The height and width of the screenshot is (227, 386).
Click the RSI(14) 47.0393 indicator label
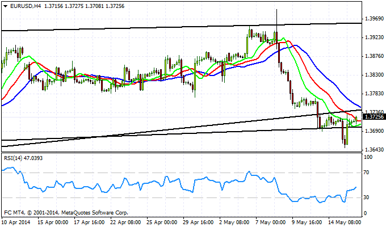tap(23, 158)
